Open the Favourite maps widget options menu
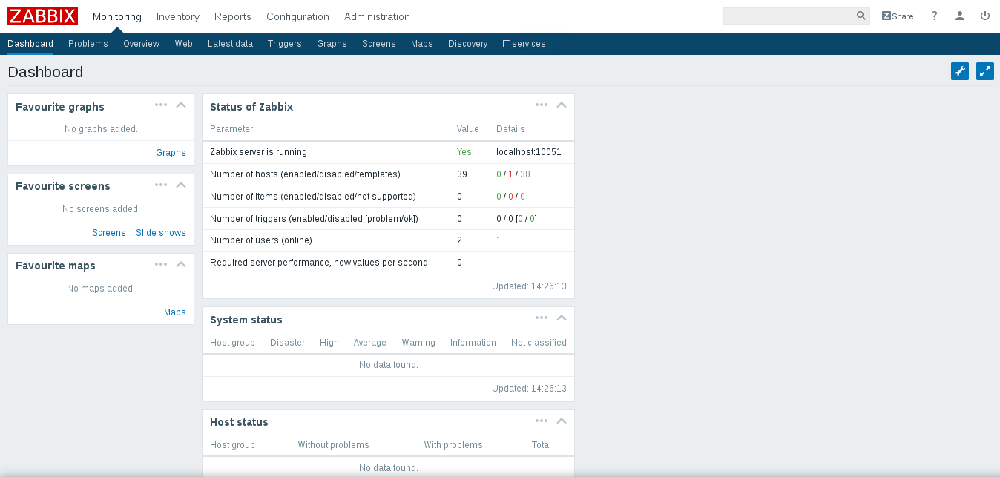Viewport: 1000px width, 477px height. click(161, 263)
